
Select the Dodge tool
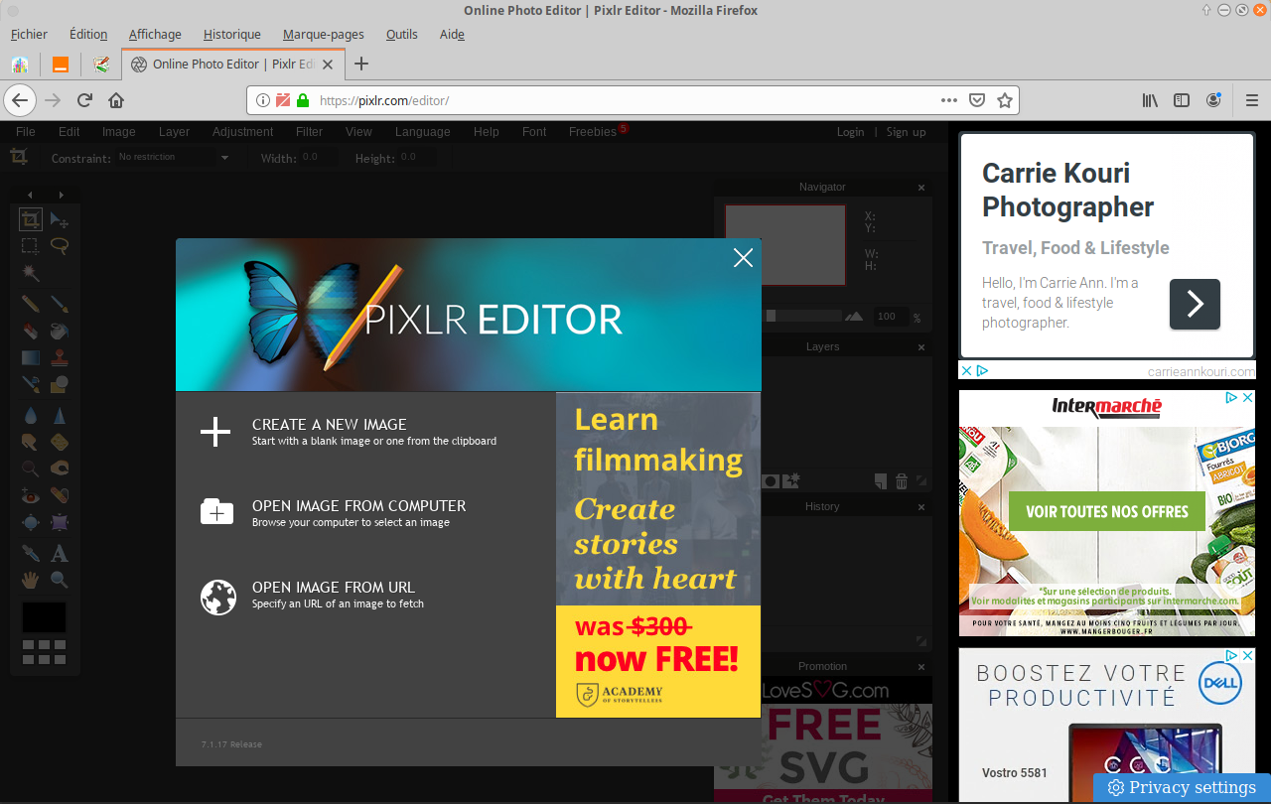pyautogui.click(x=31, y=468)
